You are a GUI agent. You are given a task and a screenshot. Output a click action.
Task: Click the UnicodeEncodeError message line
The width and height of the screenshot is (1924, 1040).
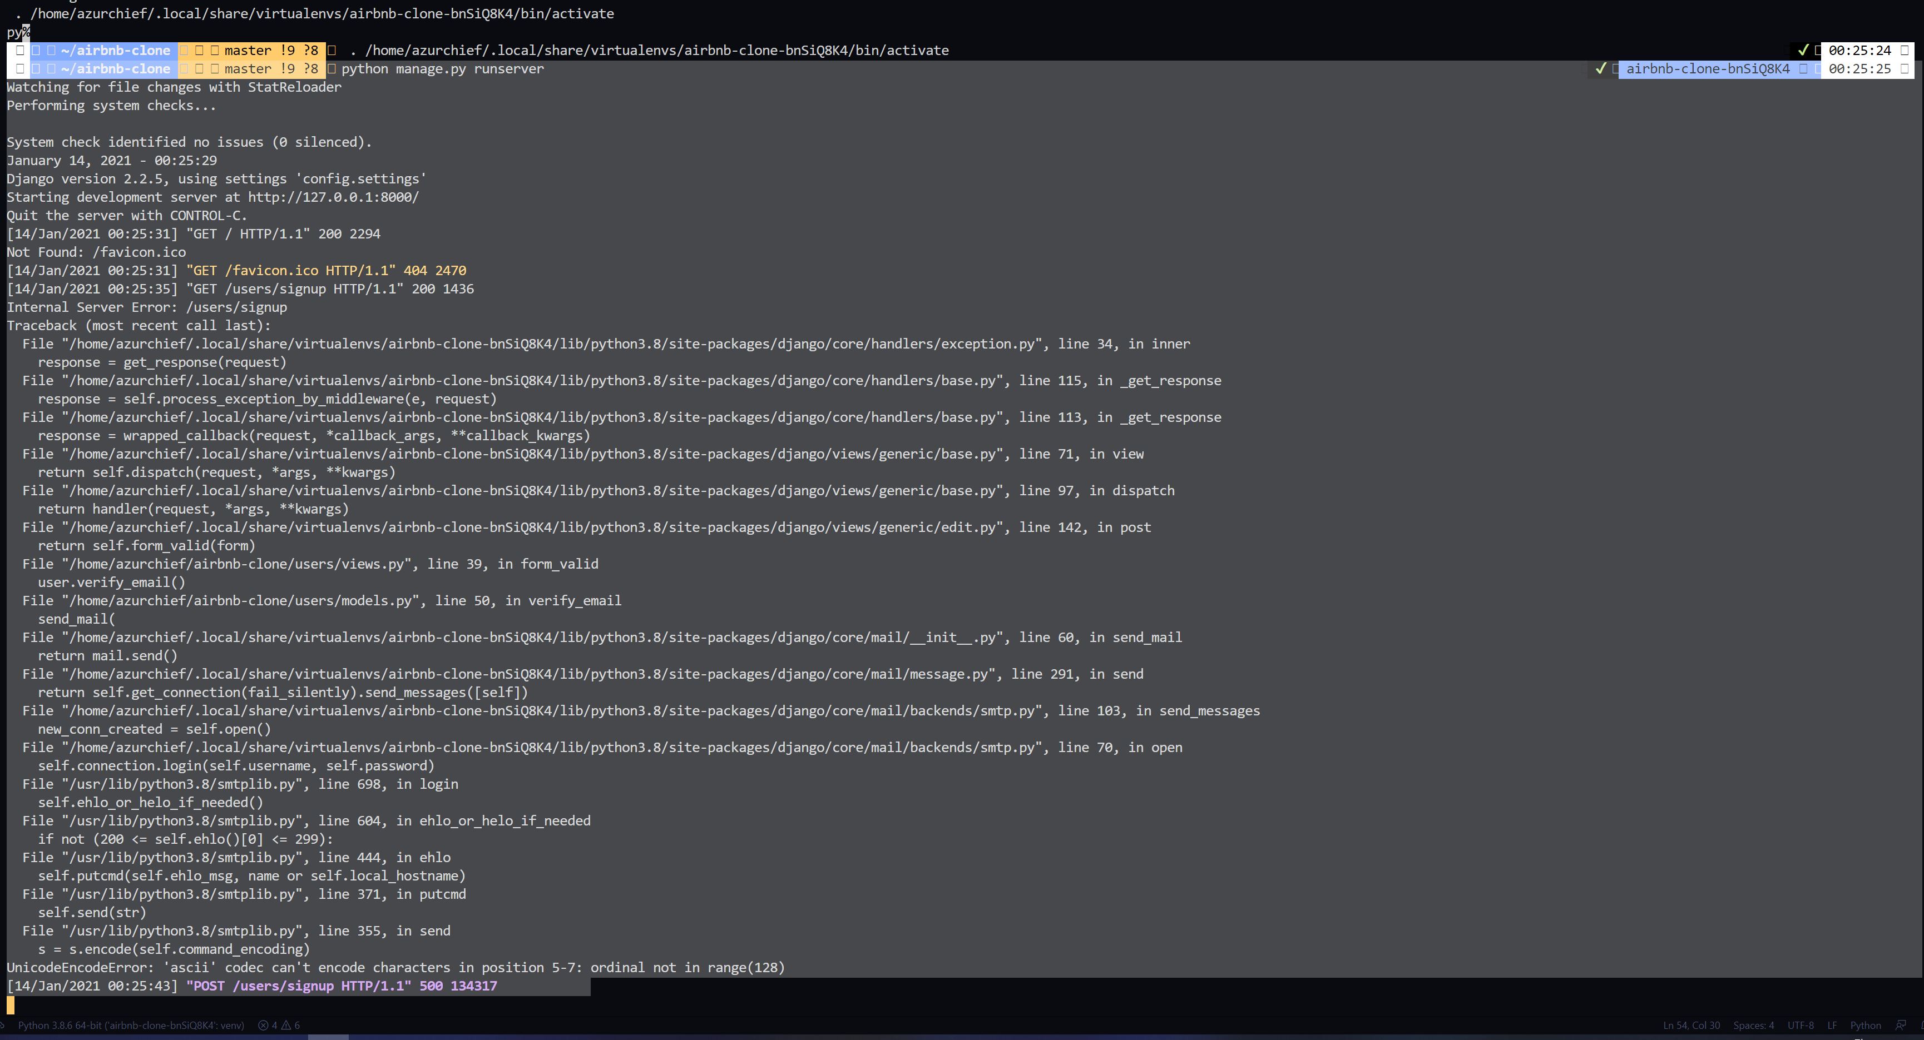coord(396,968)
